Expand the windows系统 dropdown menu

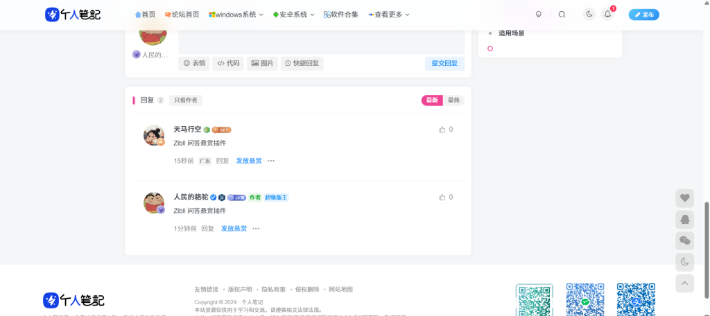[236, 15]
